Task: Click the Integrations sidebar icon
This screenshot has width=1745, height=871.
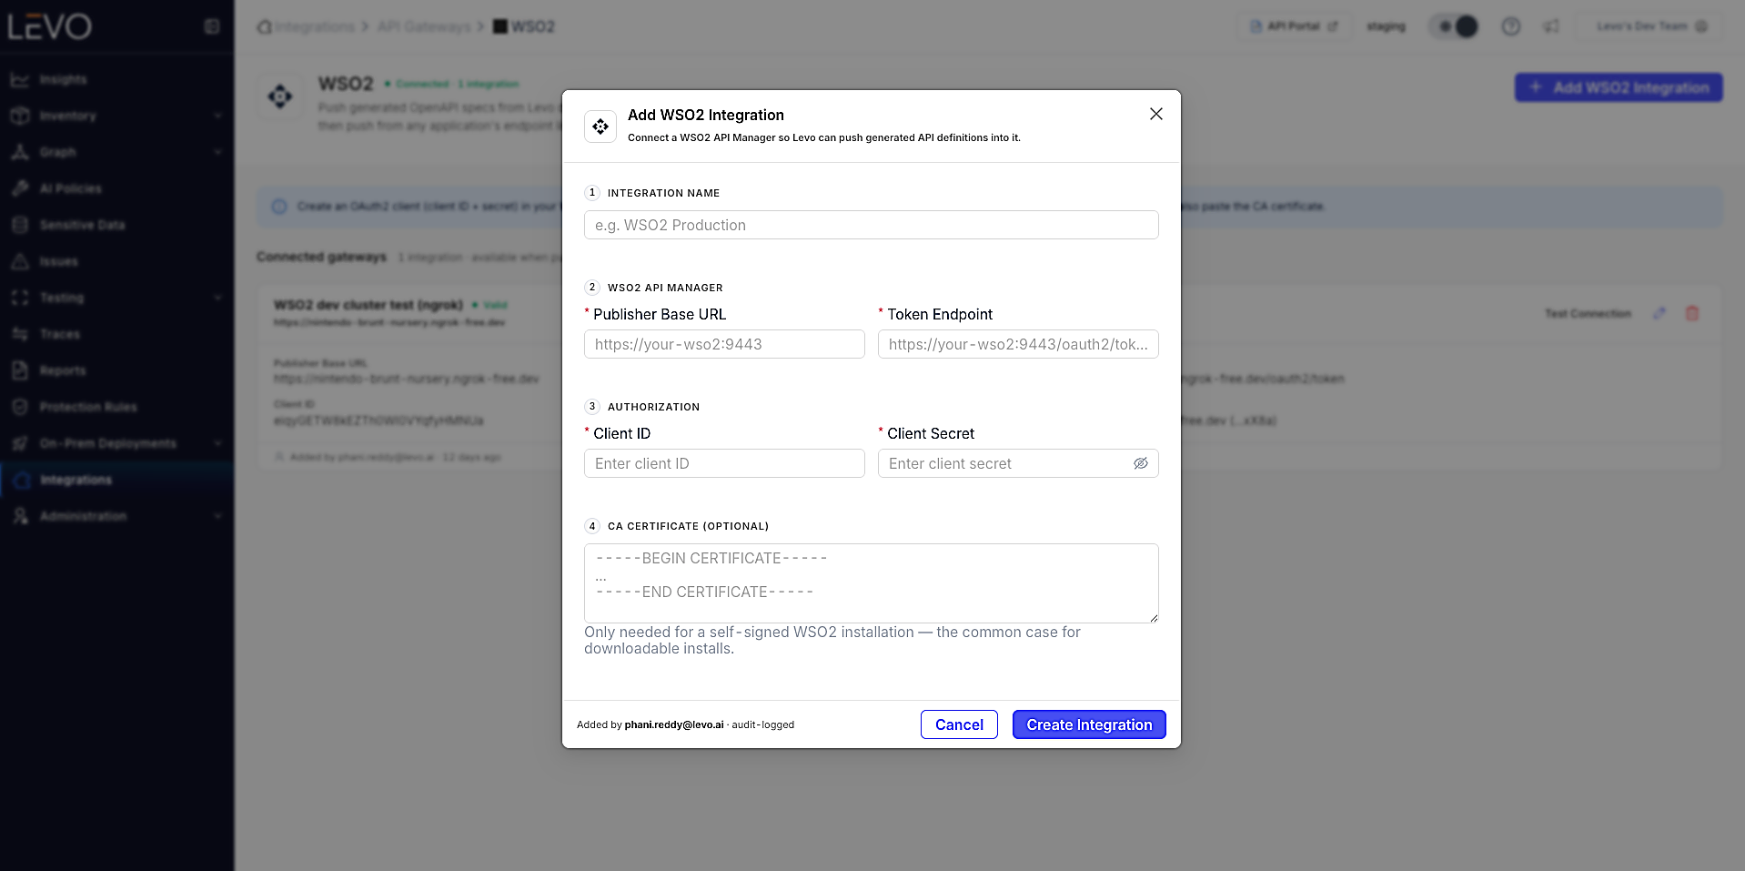Action: tap(22, 480)
